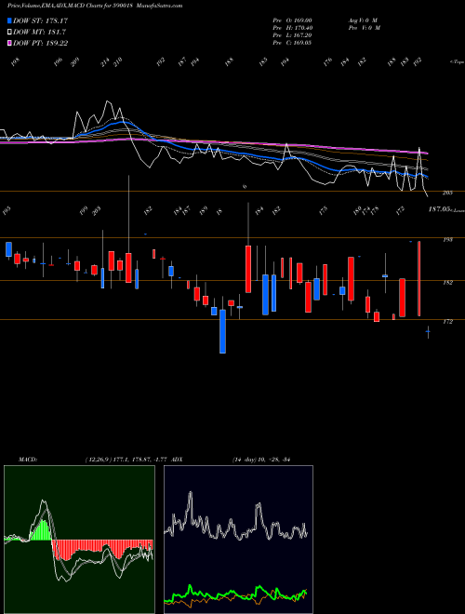The width and height of the screenshot is (465, 614).
Task: Click the ADX indicator chart panel
Action: point(238,540)
